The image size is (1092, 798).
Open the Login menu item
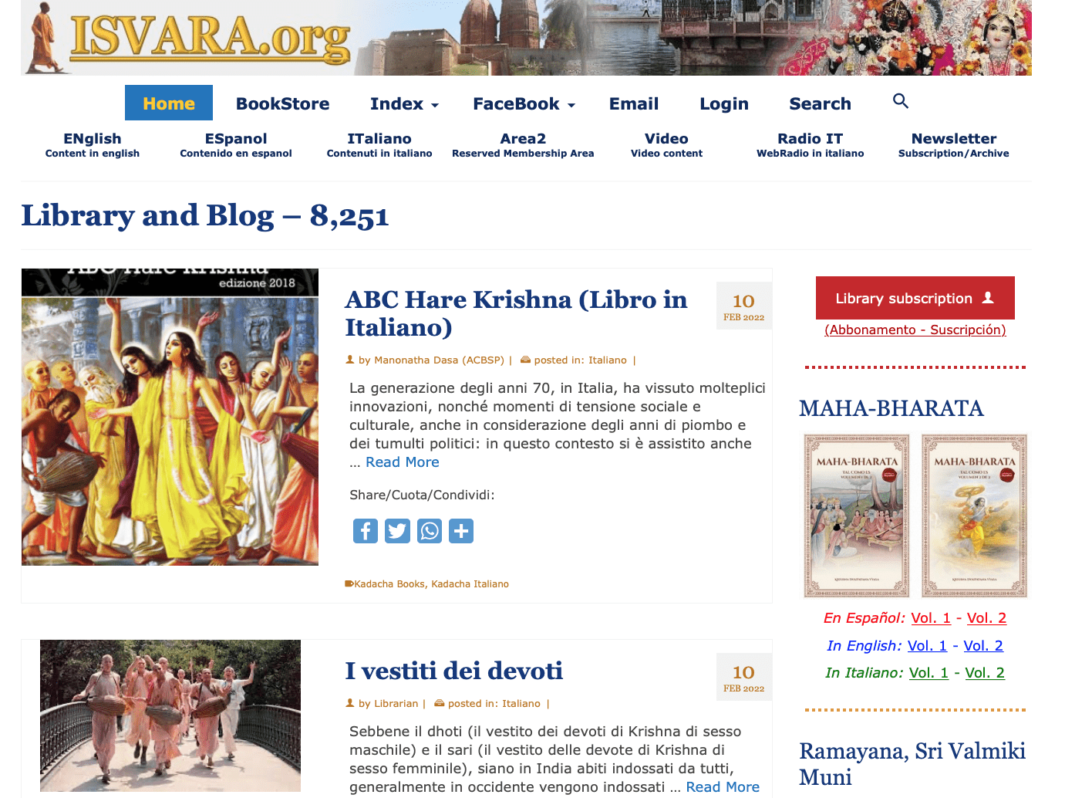tap(724, 103)
